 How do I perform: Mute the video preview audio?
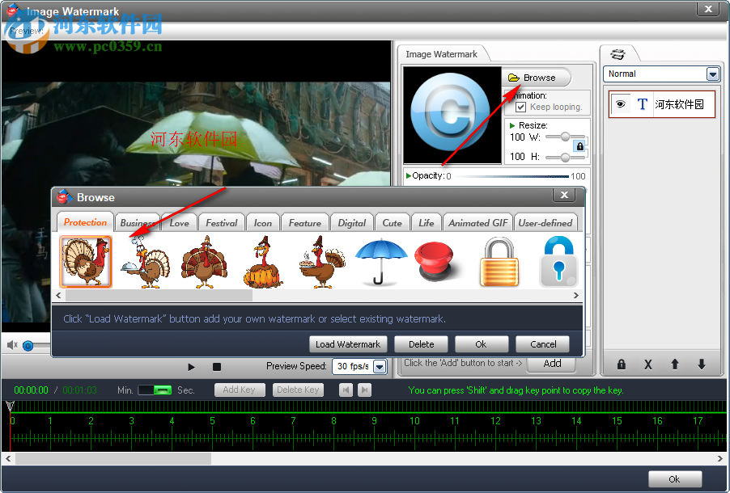12,345
